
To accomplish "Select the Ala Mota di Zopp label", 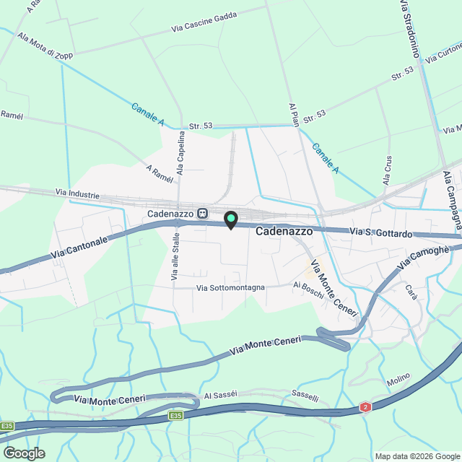I will [45, 46].
